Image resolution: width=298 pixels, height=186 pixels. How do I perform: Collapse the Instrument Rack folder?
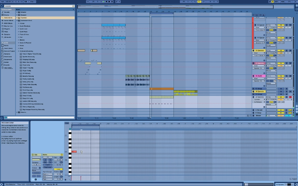(17, 20)
